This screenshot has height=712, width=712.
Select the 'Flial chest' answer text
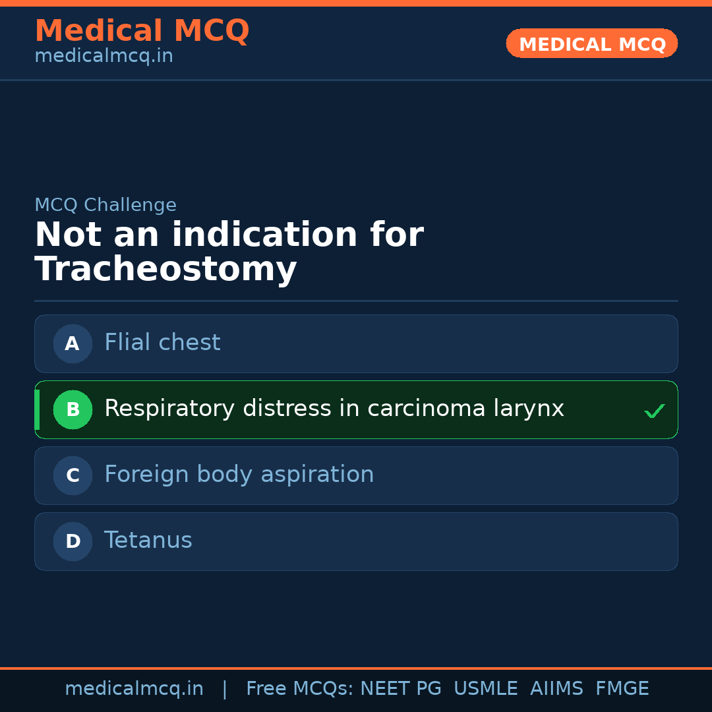[x=162, y=343]
